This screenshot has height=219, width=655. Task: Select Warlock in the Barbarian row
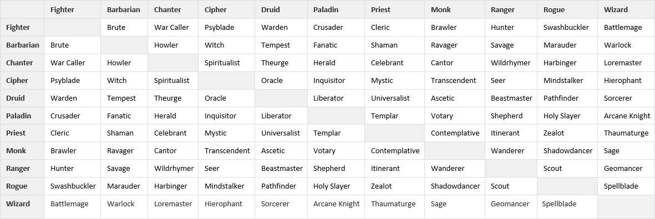pos(617,45)
